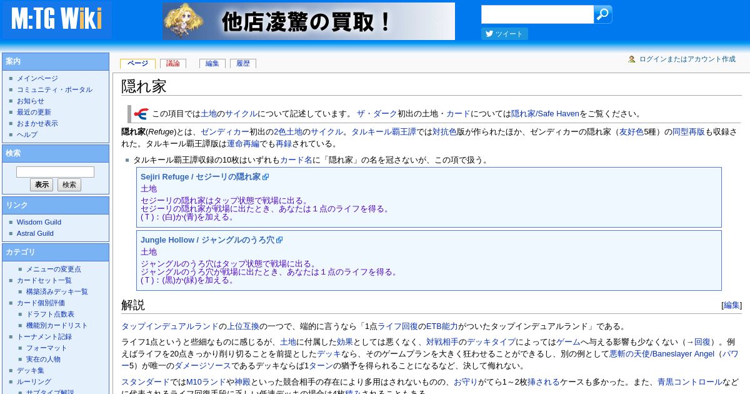
Task: Open トーナメント記録 in sidebar
Action: coord(44,337)
